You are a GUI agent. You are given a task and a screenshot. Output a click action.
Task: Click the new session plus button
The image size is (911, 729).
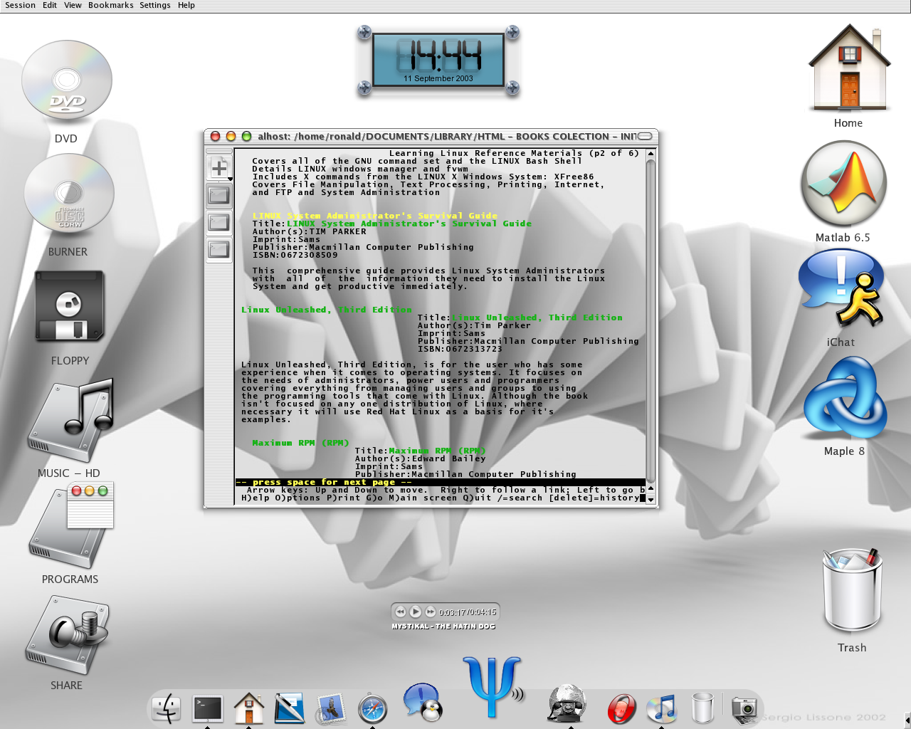[218, 168]
